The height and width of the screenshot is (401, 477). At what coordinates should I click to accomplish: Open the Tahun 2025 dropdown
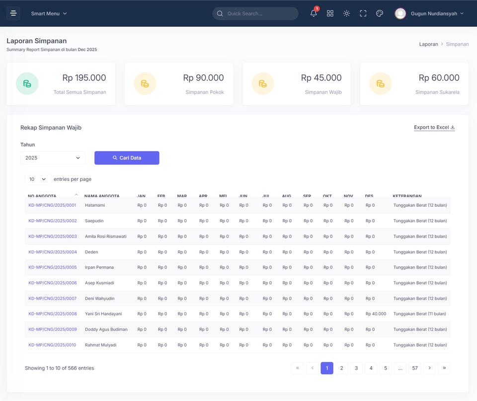point(53,158)
